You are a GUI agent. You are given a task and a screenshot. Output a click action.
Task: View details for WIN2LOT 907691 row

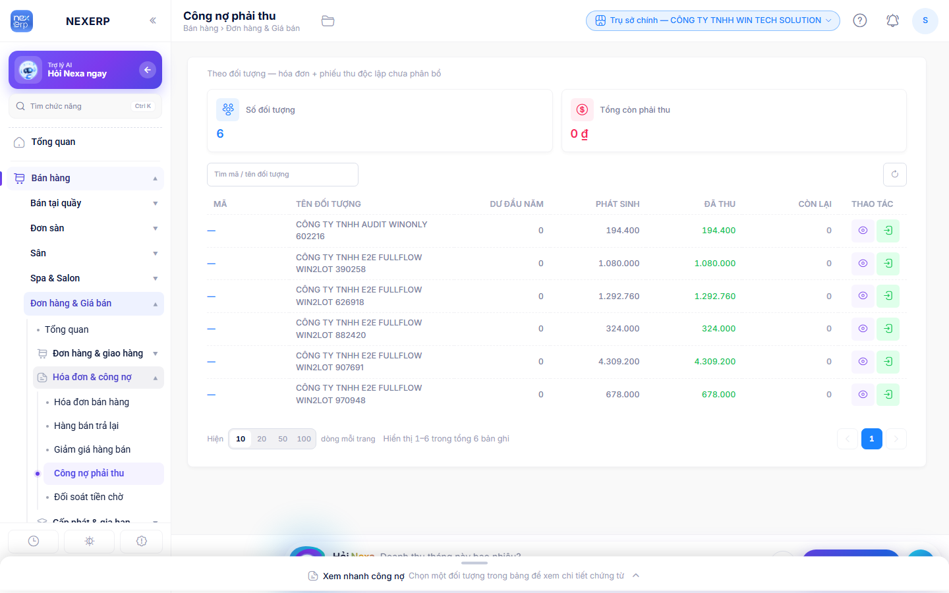tap(863, 362)
